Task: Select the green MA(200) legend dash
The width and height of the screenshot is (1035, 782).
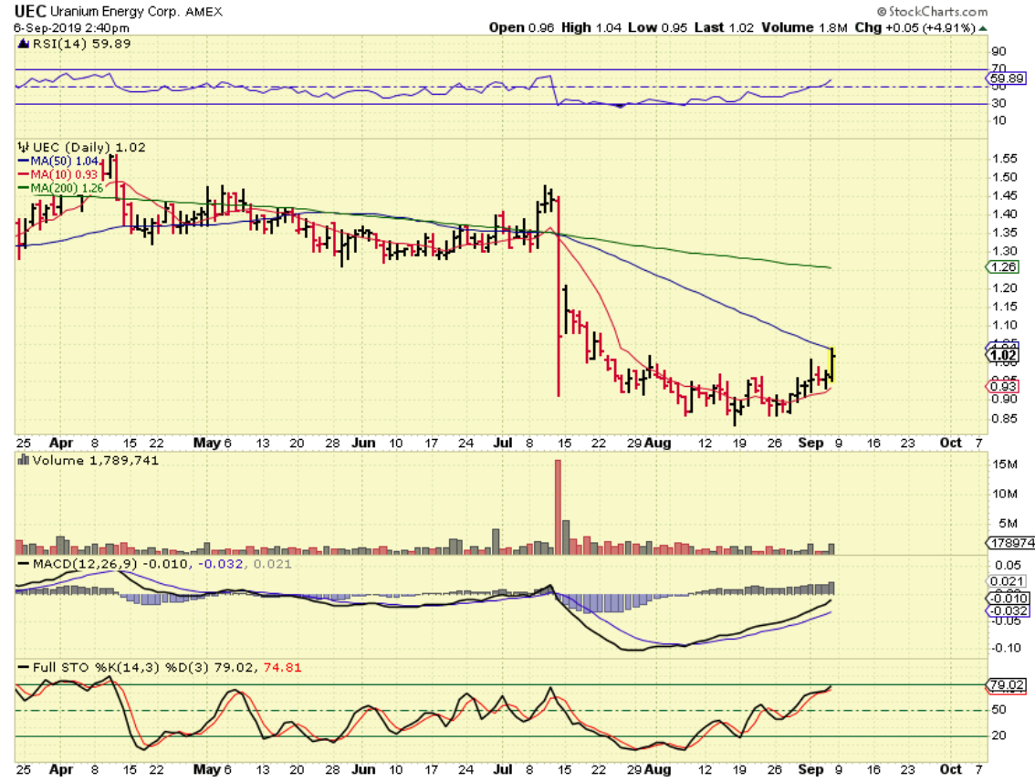Action: [x=23, y=188]
